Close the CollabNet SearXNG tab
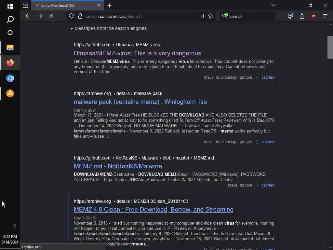 point(99,5)
